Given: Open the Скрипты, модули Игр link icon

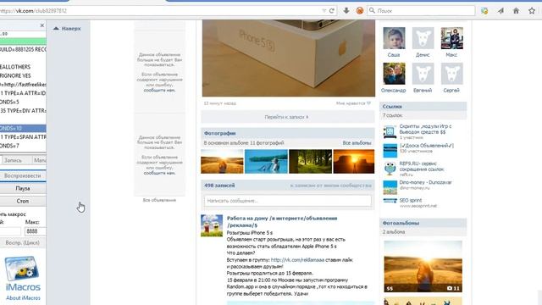Looking at the screenshot, I should click(390, 132).
